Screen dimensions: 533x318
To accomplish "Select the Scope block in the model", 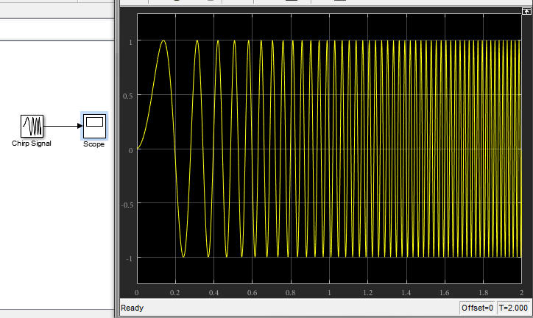I will pyautogui.click(x=93, y=126).
